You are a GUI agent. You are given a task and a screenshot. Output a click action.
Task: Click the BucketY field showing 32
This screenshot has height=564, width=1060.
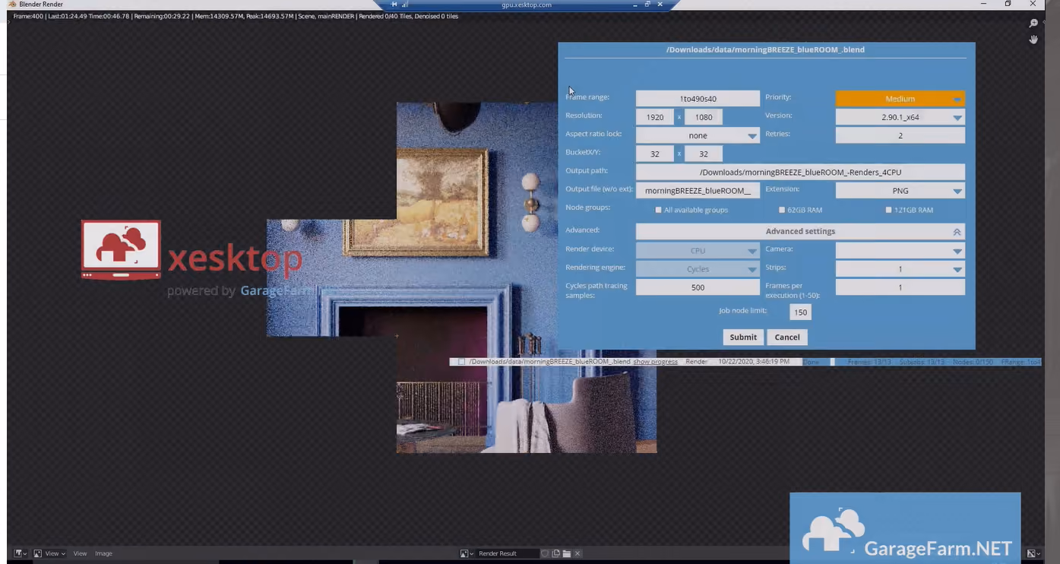pos(704,154)
